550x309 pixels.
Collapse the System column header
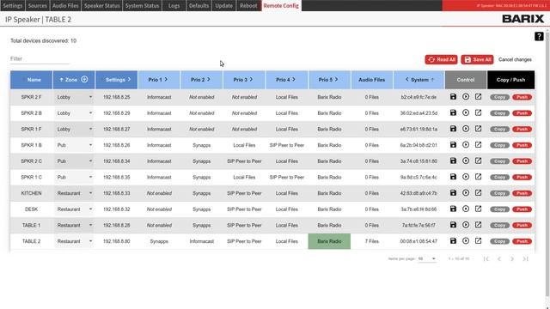coord(406,80)
